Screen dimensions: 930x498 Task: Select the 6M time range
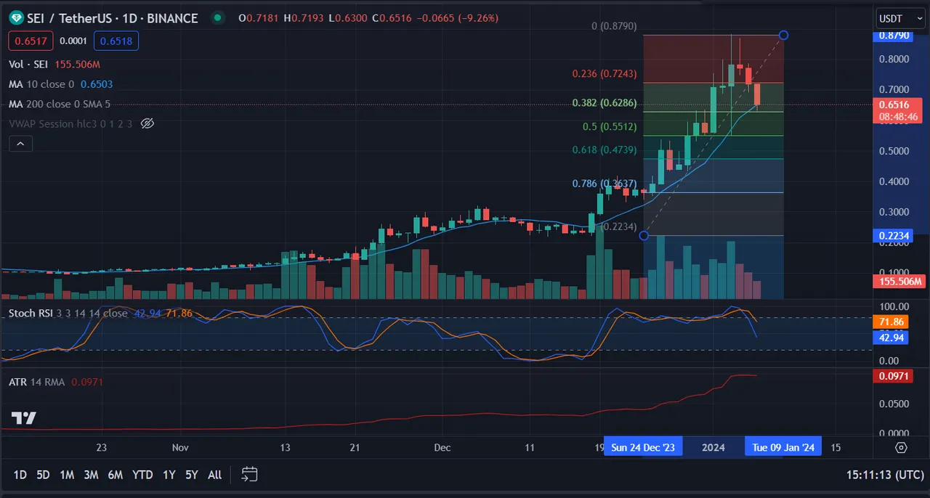[115, 475]
